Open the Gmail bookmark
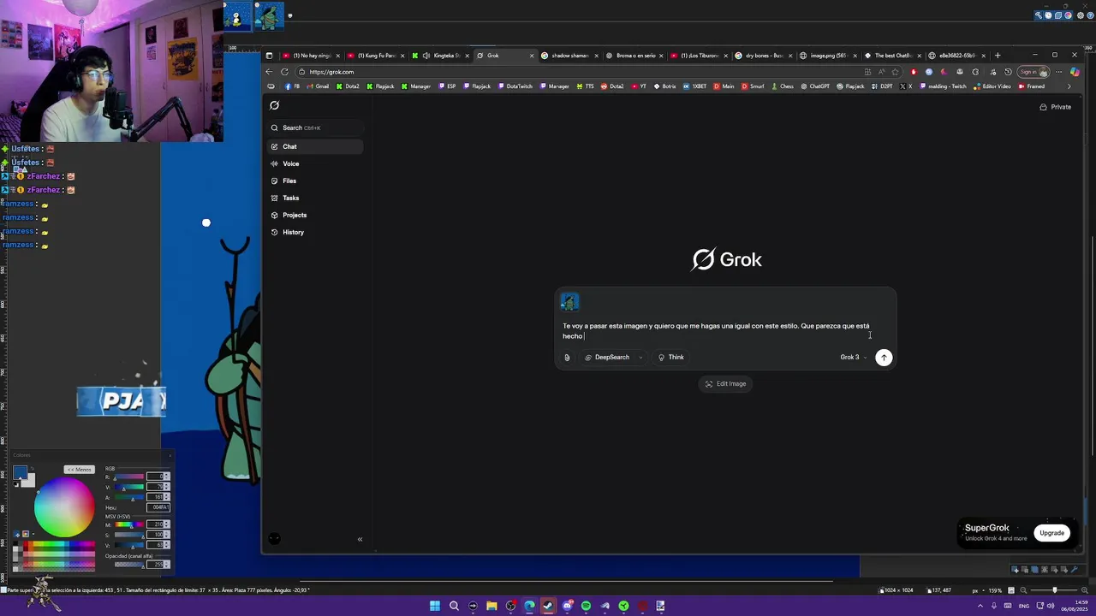The height and width of the screenshot is (616, 1096). coord(319,86)
